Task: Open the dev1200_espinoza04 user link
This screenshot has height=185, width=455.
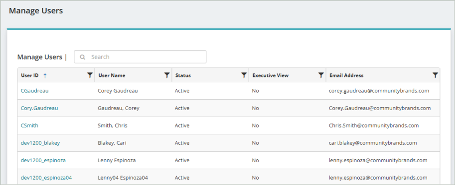Action: [46, 178]
